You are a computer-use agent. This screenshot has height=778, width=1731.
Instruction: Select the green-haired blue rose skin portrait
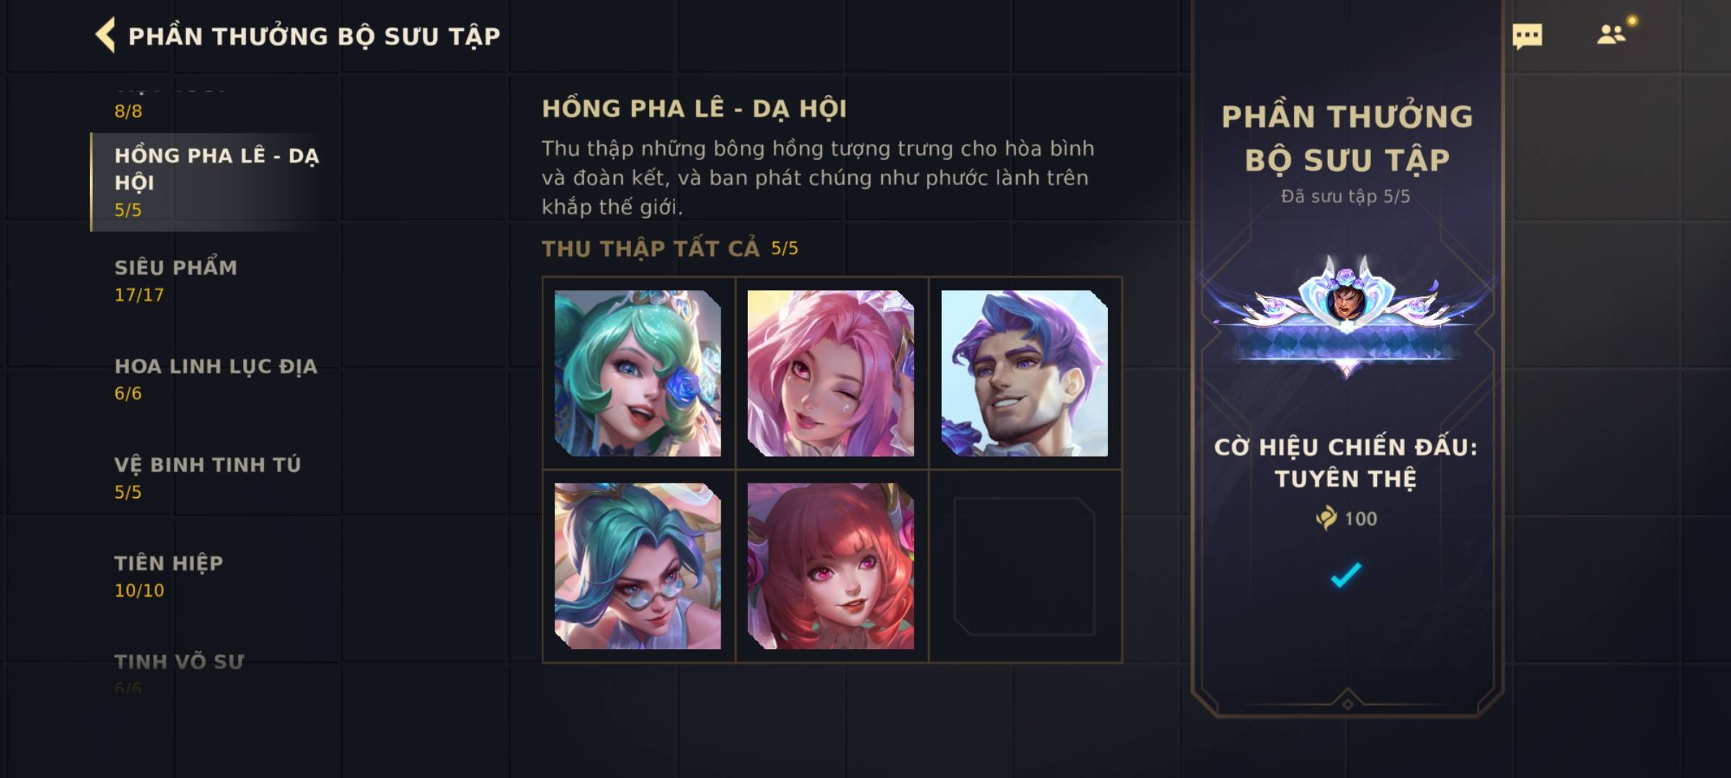[638, 373]
